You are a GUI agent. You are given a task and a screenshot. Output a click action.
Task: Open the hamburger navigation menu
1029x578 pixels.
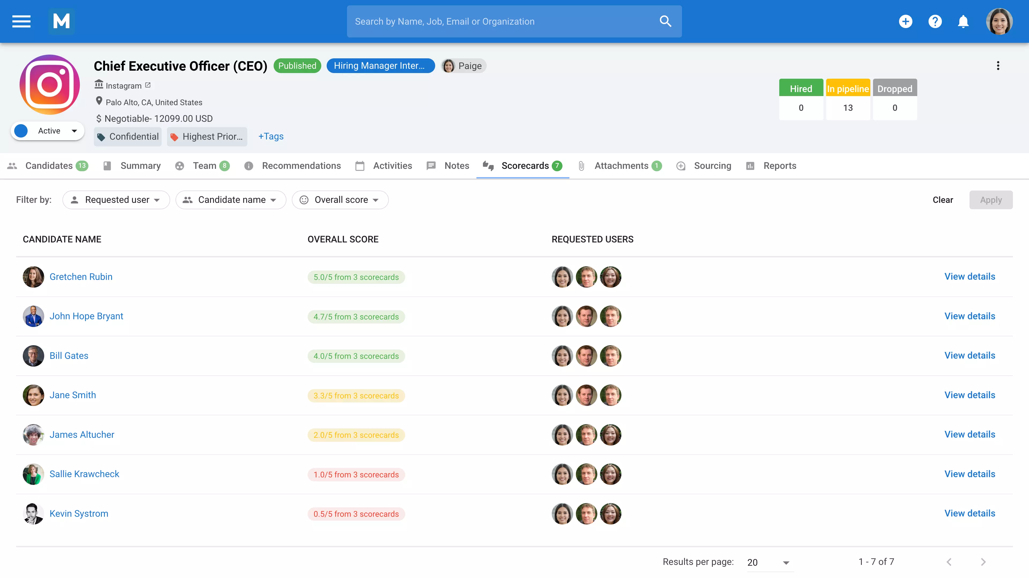click(x=21, y=21)
